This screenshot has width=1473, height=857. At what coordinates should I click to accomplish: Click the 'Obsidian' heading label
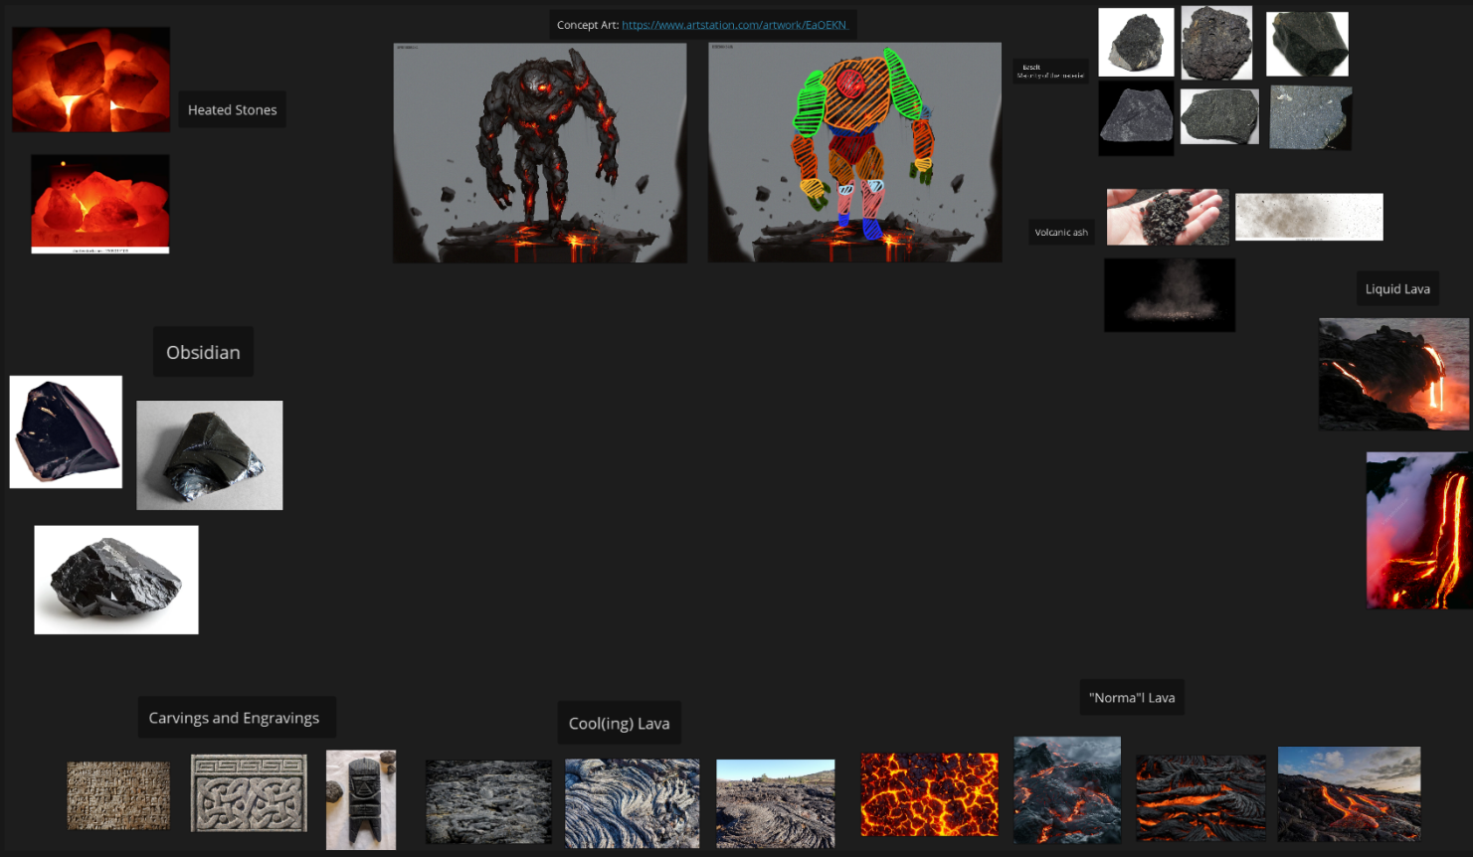coord(203,352)
